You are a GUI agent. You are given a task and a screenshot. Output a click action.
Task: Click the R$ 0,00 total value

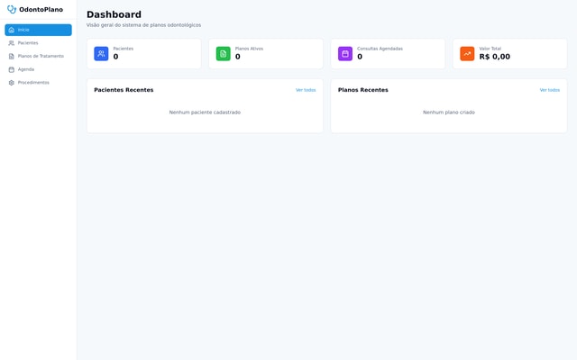(494, 57)
